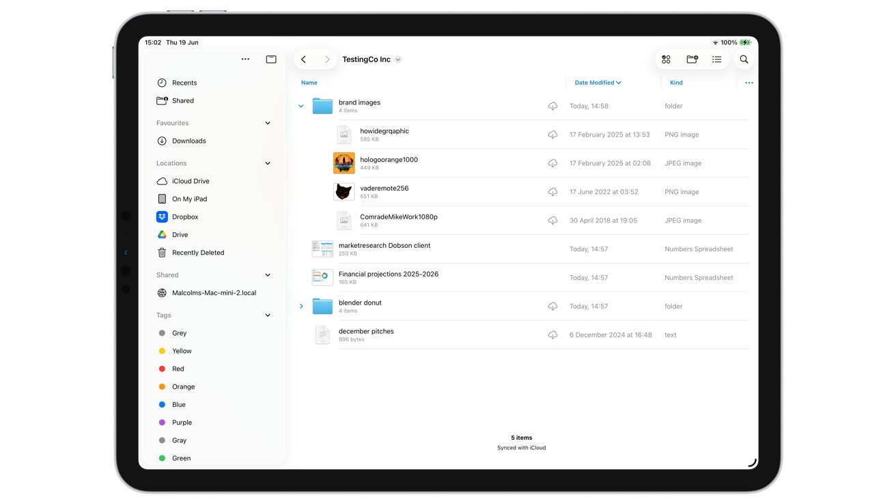Screen dimensions: 896x504
Task: Expand the blender donut folder
Action: [x=301, y=306]
